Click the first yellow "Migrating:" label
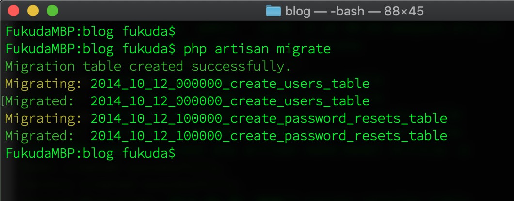 coord(44,84)
